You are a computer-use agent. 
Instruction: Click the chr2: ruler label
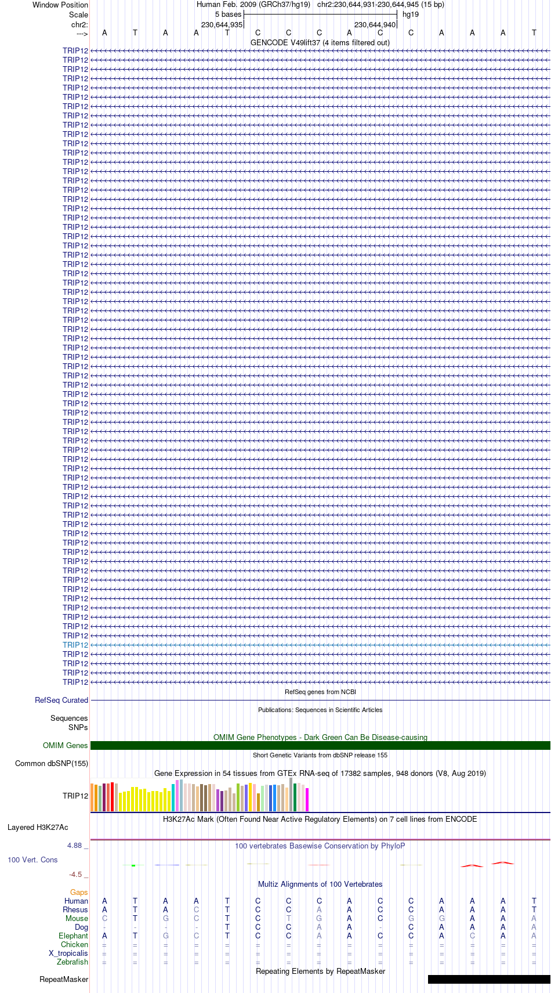coord(79,24)
